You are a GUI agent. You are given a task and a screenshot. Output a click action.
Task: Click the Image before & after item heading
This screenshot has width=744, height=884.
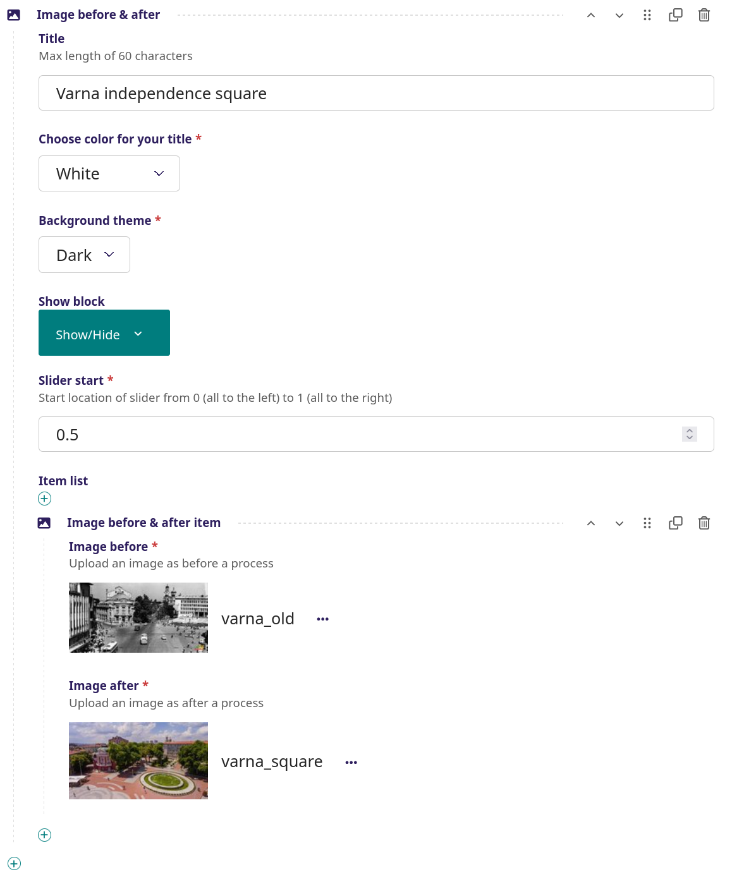tap(143, 523)
